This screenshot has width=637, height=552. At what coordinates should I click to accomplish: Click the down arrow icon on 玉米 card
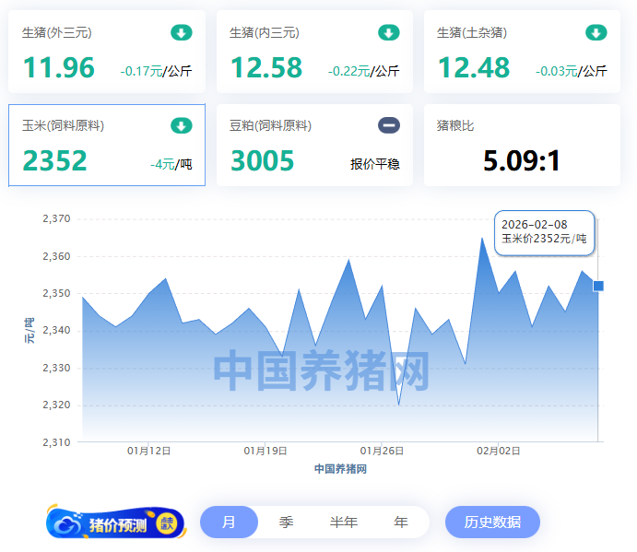(182, 126)
